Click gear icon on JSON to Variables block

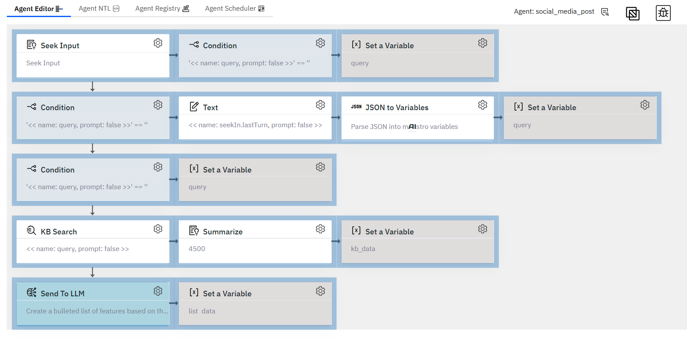[482, 105]
